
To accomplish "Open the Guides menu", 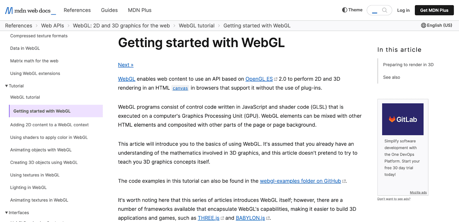I will (x=109, y=10).
